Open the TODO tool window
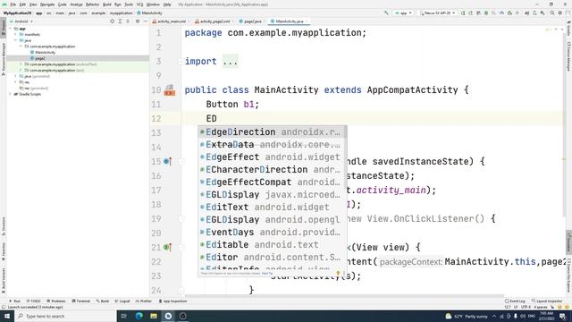572x322 pixels. (34, 301)
